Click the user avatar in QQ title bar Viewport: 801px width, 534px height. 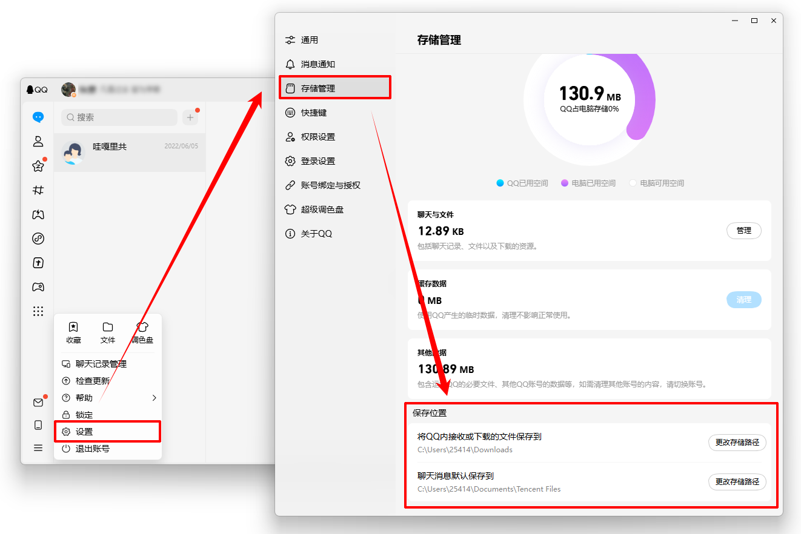pyautogui.click(x=68, y=90)
